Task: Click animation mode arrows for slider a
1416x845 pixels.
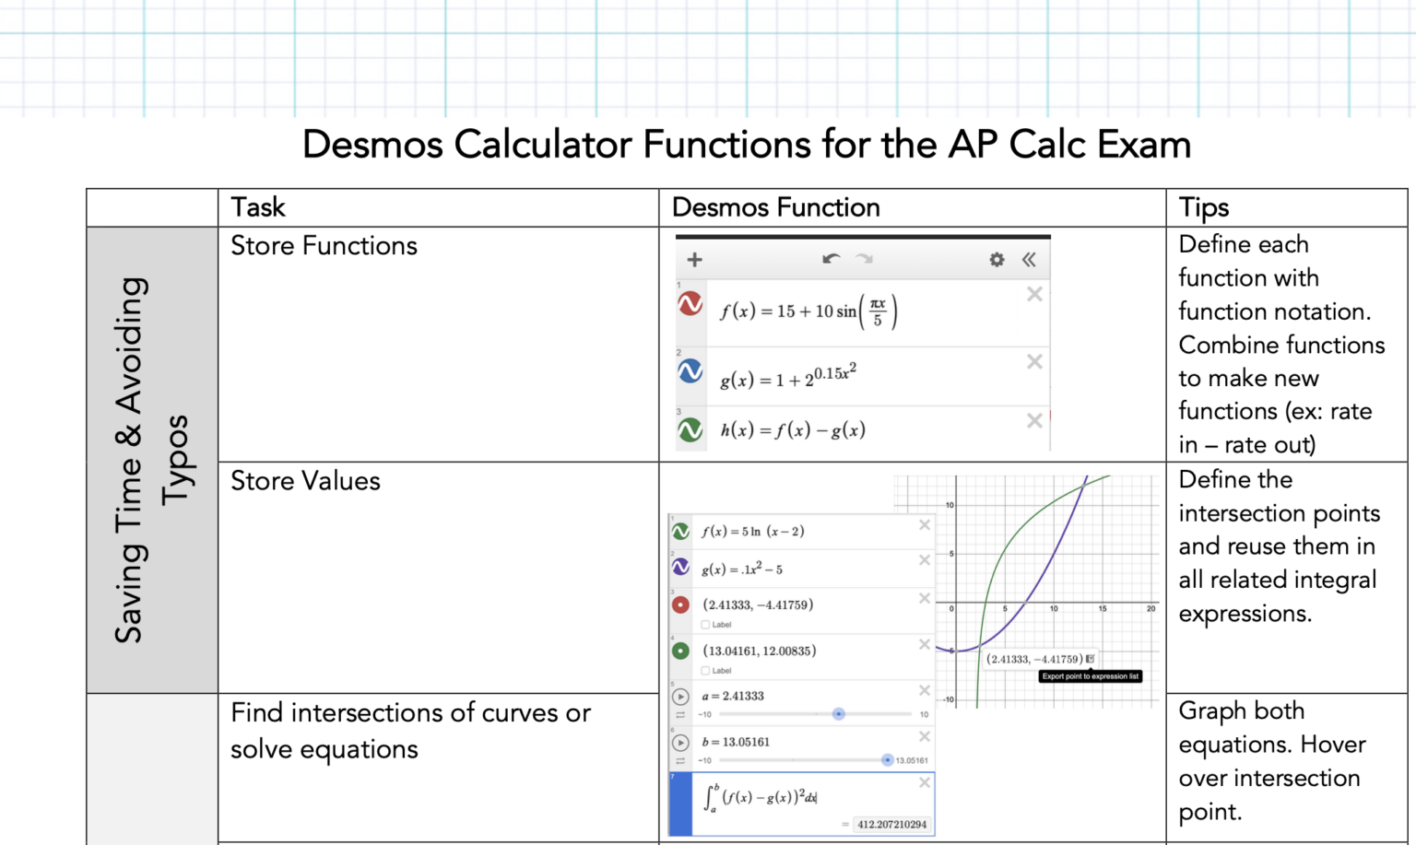Action: coord(680,715)
